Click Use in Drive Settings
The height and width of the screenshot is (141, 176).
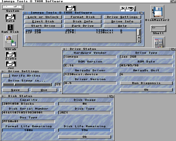tap(44, 90)
